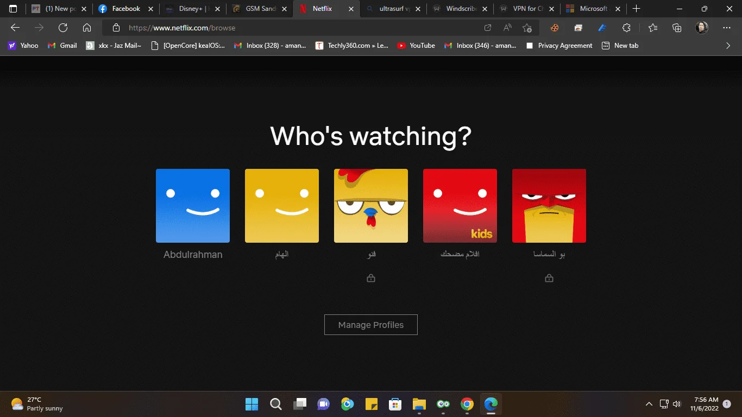This screenshot has height=417, width=742.
Task: Open Sticky Notes from taskbar
Action: coord(371,404)
